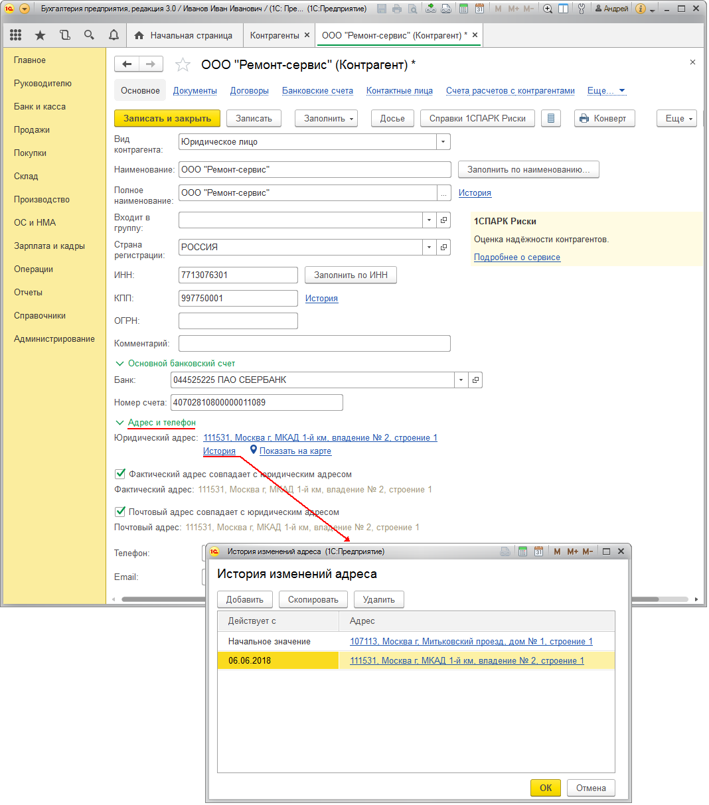Open Favorites star in top panel
Image resolution: width=709 pixels, height=805 pixels.
(x=40, y=35)
